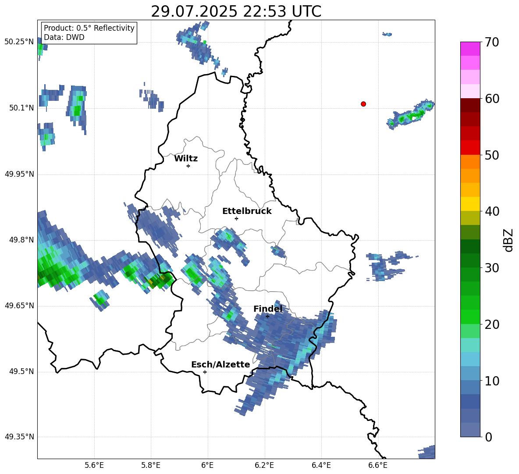This screenshot has height=474, width=519.
Task: Select the Findel city label
Action: pos(268,309)
